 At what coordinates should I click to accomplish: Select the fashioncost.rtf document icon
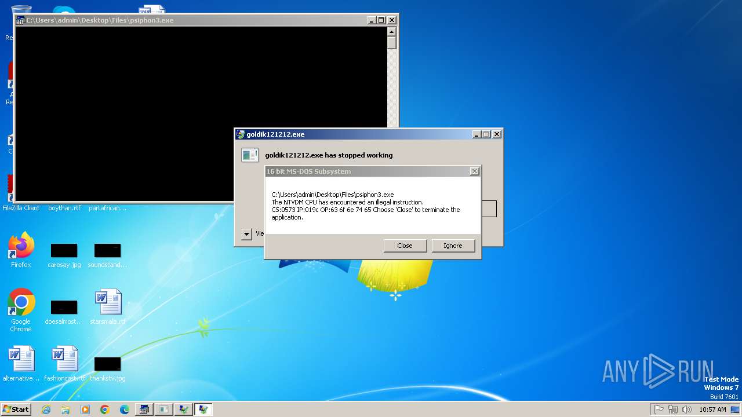(64, 359)
